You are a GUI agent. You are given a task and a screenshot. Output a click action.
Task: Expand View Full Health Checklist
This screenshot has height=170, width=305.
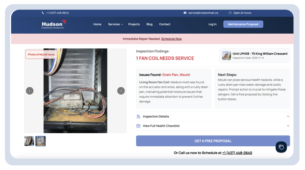tap(288, 126)
